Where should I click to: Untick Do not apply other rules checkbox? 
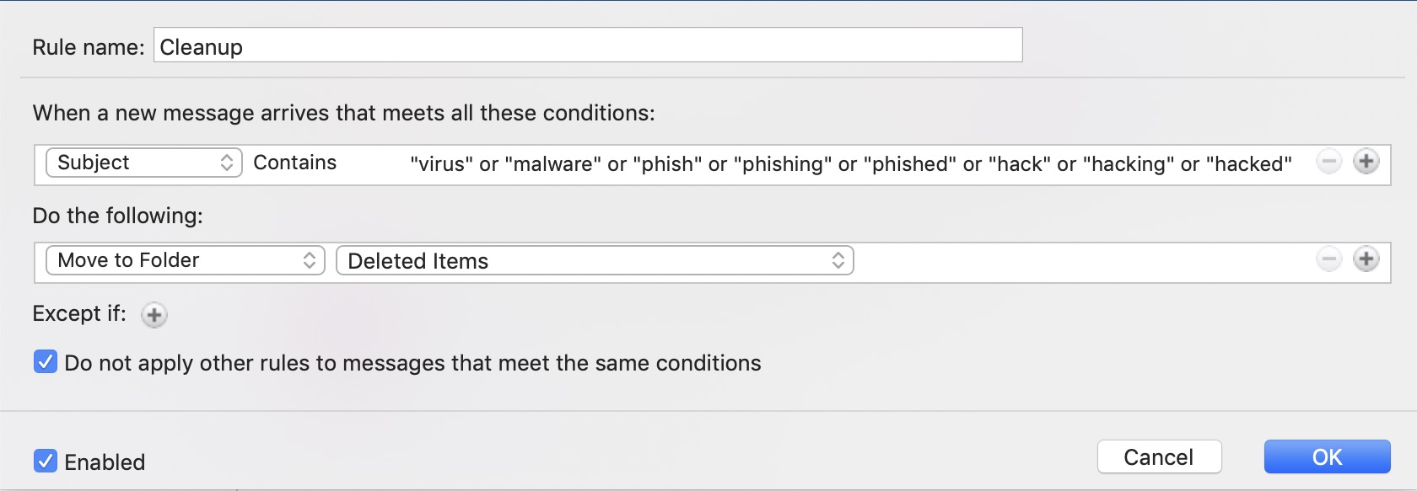pos(46,362)
